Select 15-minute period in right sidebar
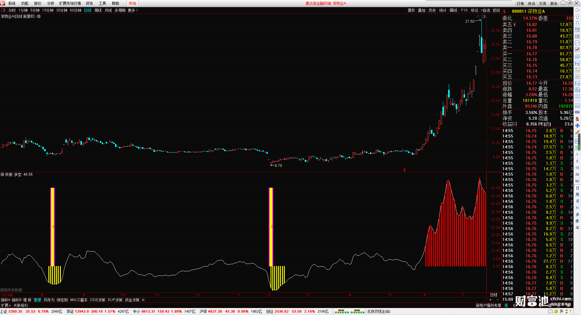581x315 pixels. (x=577, y=168)
